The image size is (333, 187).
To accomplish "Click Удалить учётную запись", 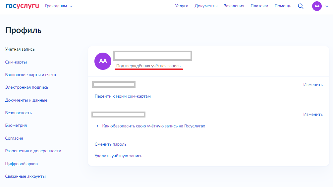I will 118,156.
